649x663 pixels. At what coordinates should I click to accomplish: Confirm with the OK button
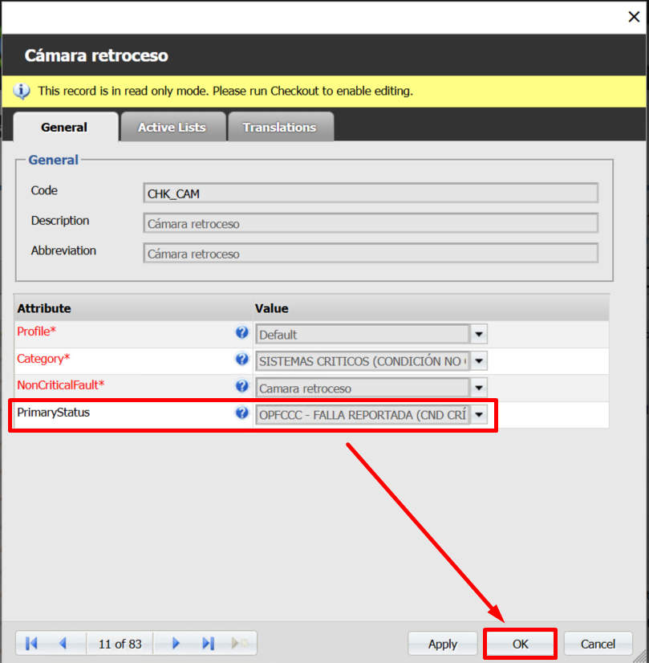coord(521,644)
